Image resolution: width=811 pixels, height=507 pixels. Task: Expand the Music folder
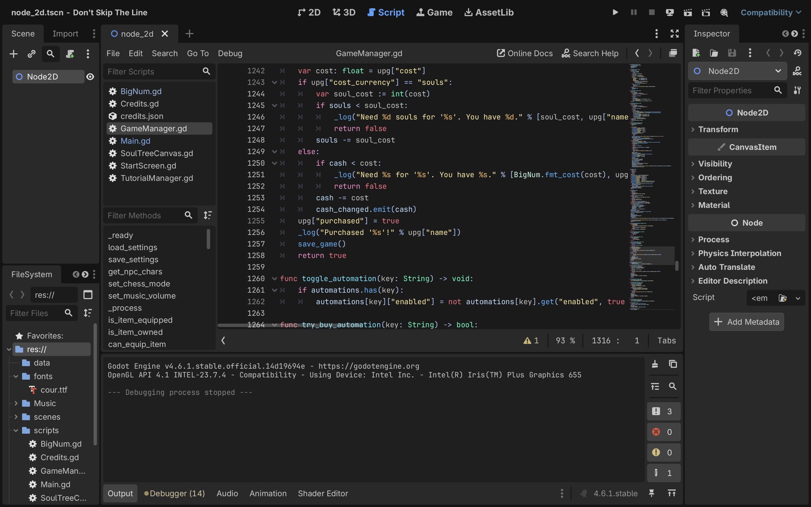click(x=16, y=403)
